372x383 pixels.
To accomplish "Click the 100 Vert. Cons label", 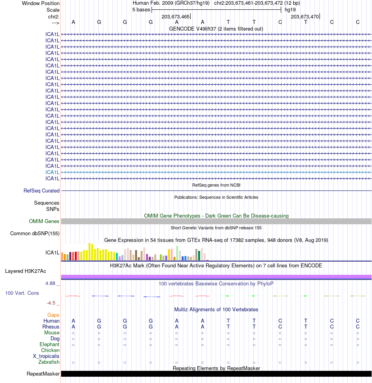I will pyautogui.click(x=22, y=293).
